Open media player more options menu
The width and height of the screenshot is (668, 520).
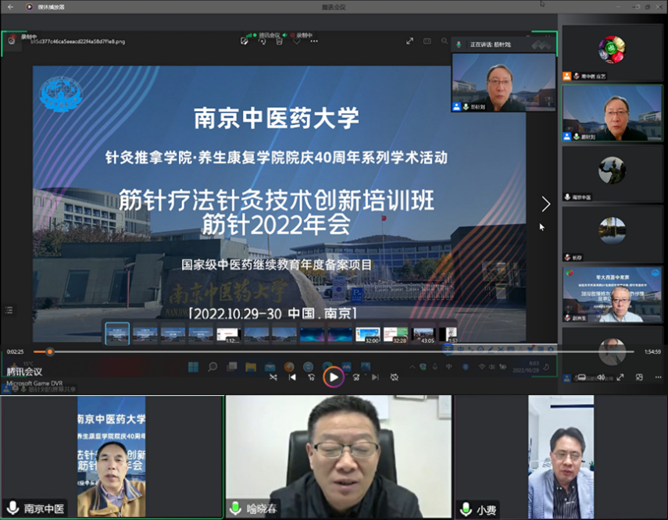(658, 377)
